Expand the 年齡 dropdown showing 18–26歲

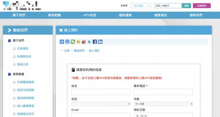(x=163, y=104)
